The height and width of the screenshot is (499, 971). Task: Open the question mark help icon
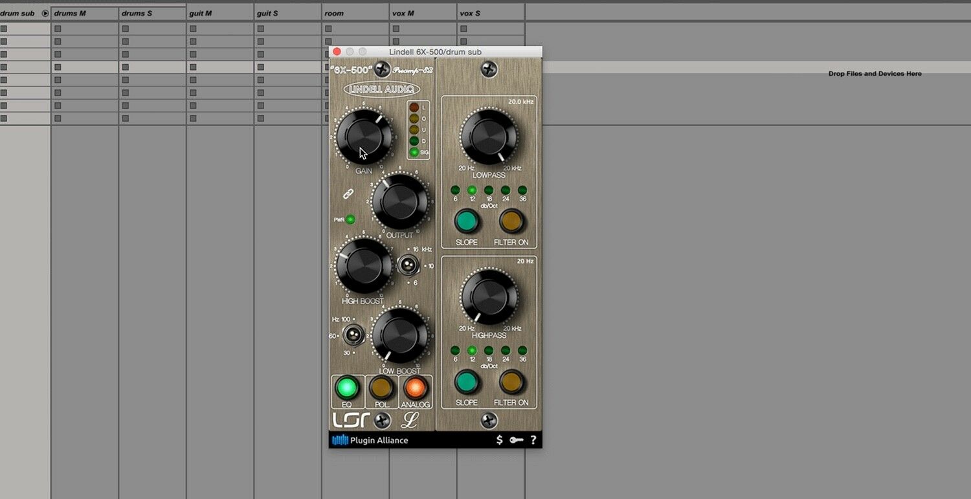pos(533,440)
